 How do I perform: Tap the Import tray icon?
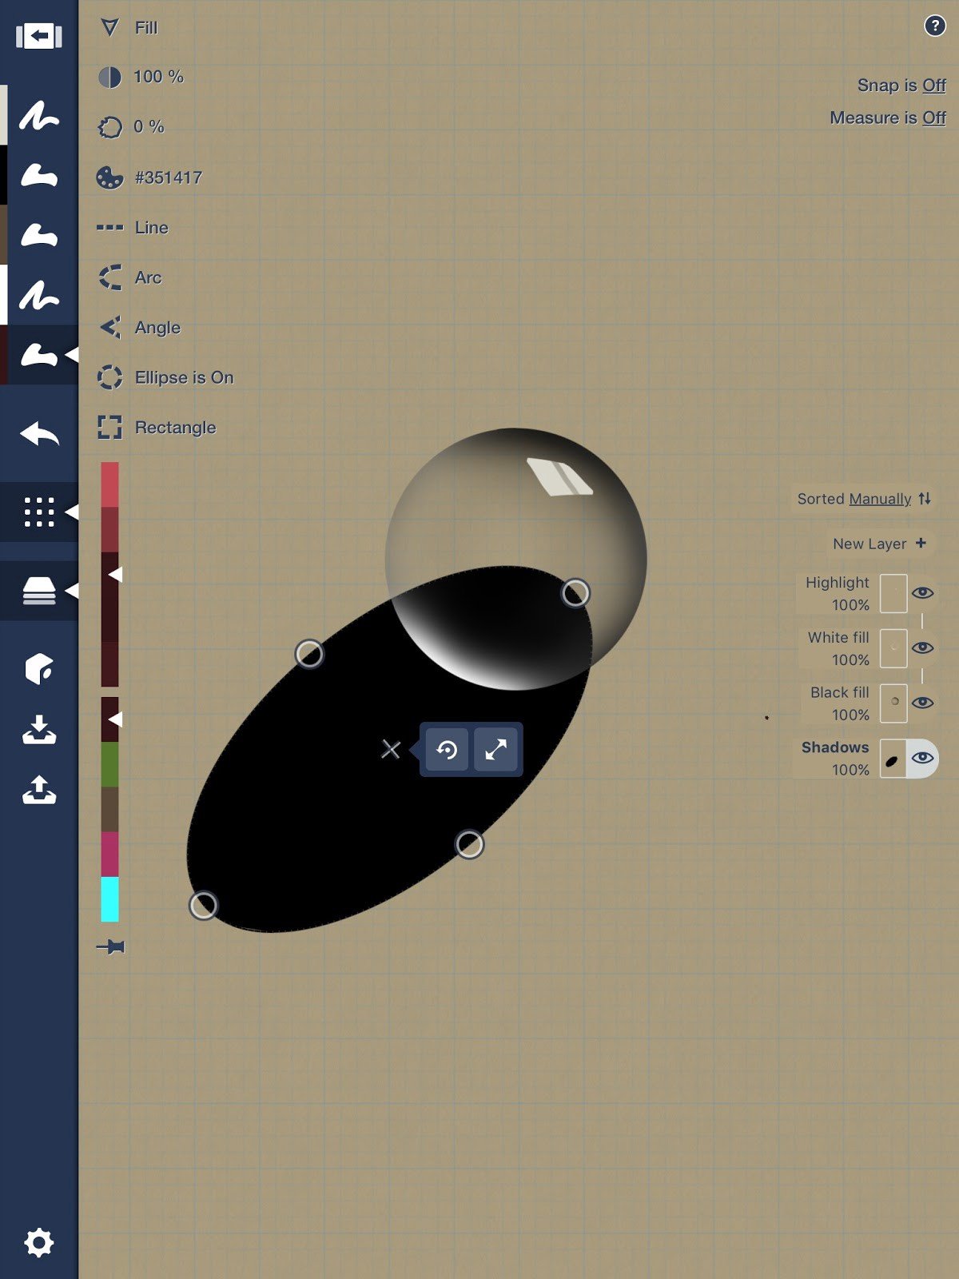click(x=39, y=730)
